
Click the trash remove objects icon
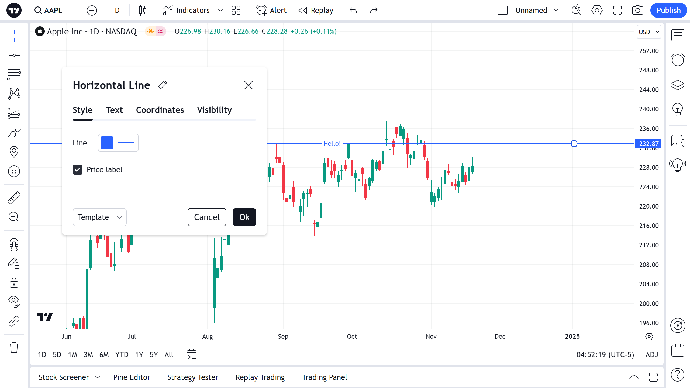coord(14,347)
